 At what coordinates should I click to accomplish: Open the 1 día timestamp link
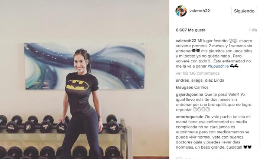click(x=253, y=30)
